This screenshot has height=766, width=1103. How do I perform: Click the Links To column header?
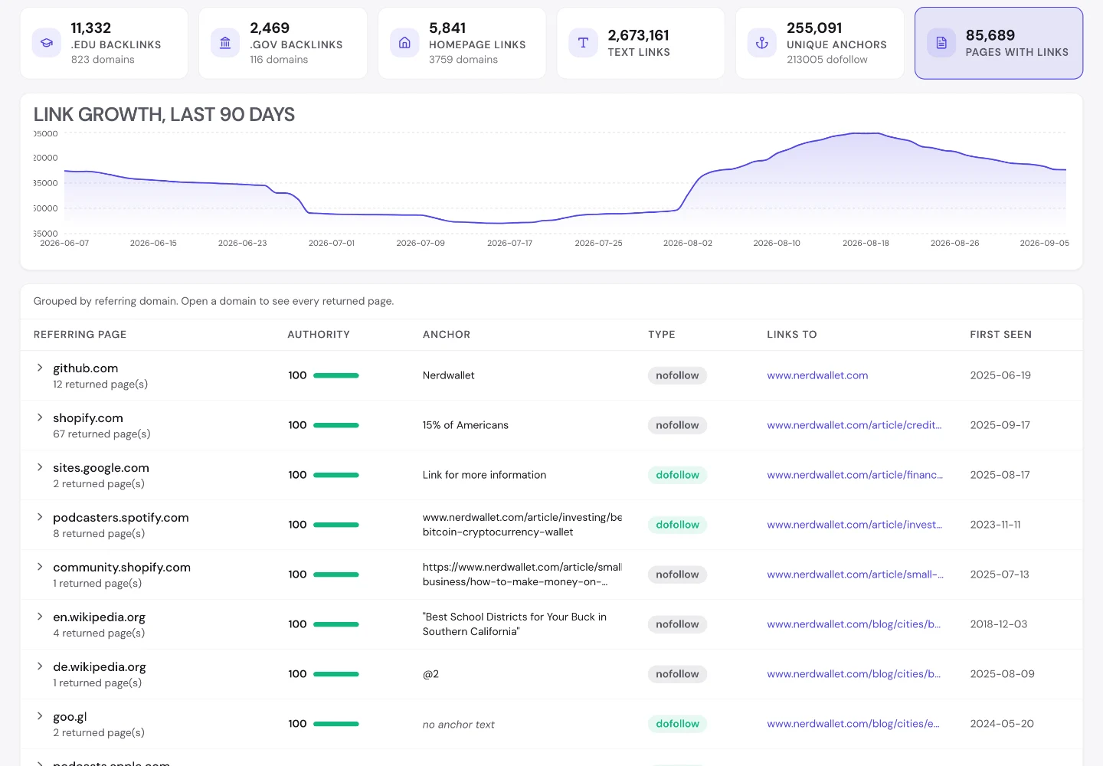pos(792,335)
